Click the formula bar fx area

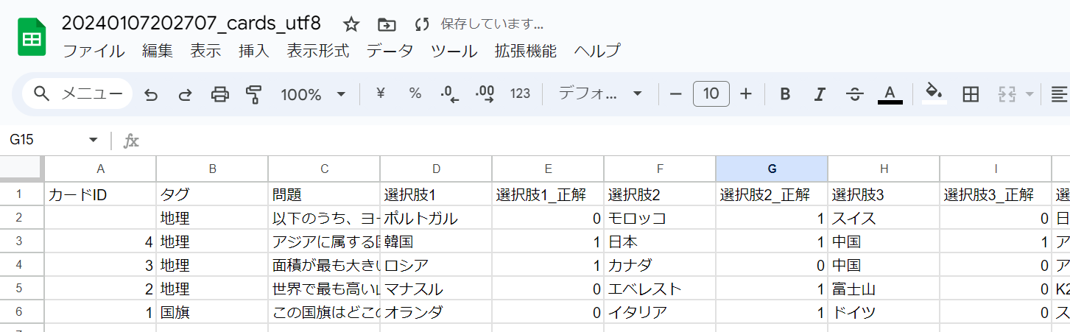[131, 140]
